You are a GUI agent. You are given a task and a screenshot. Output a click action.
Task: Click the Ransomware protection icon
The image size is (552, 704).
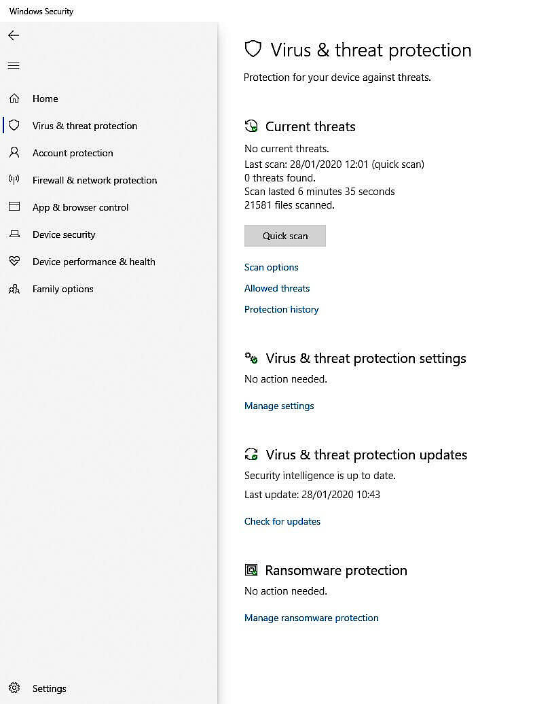pos(252,569)
